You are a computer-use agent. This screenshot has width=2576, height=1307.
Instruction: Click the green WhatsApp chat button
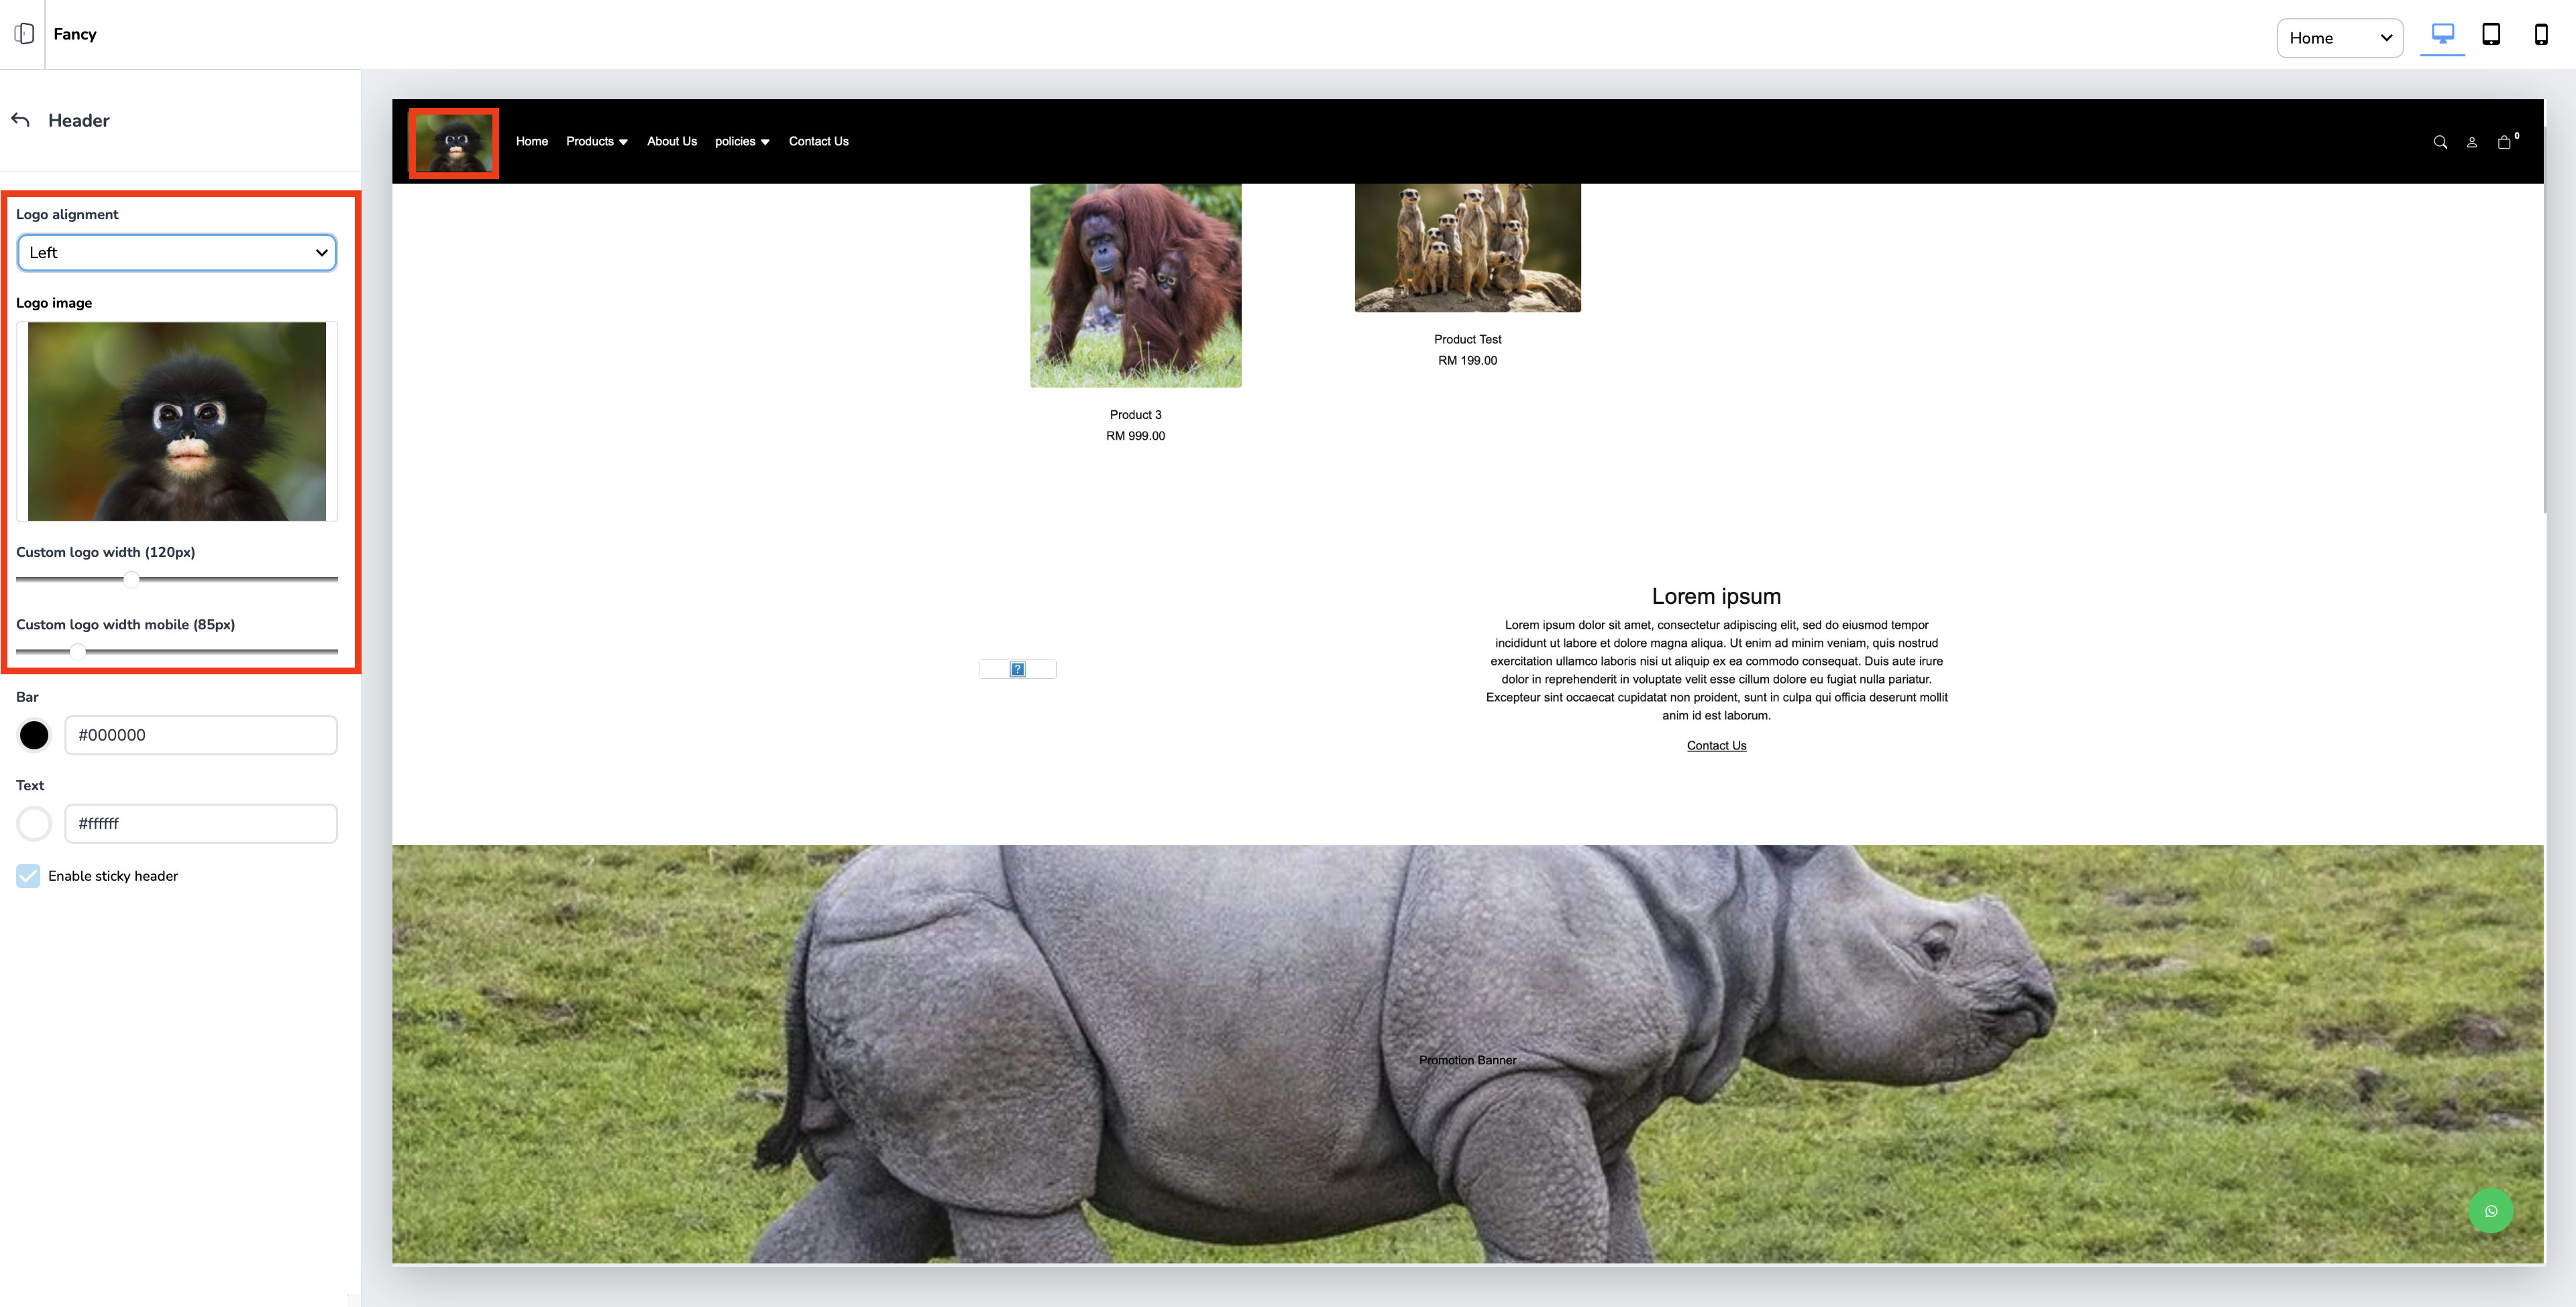pos(2490,1211)
